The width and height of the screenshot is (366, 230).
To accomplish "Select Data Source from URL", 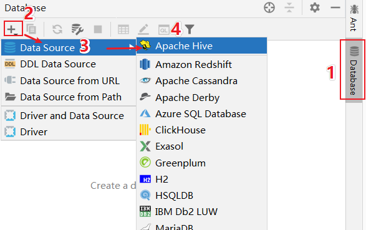I will pos(69,80).
